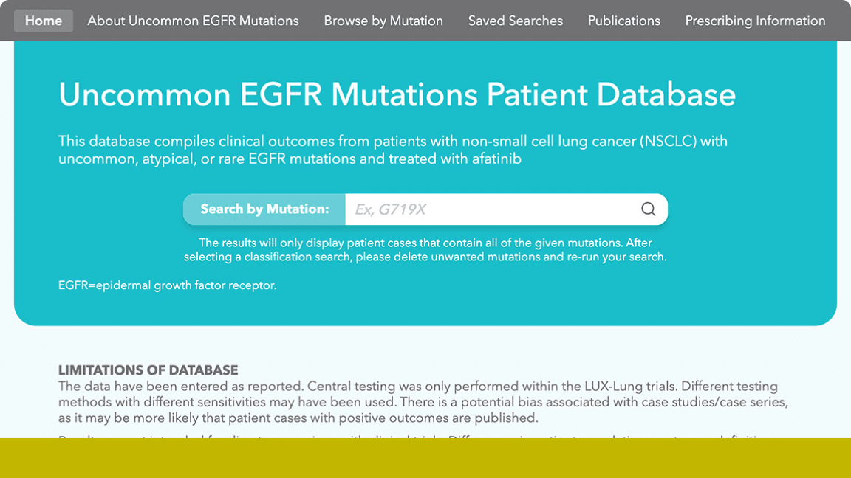Click the search magnifying glass icon

649,209
